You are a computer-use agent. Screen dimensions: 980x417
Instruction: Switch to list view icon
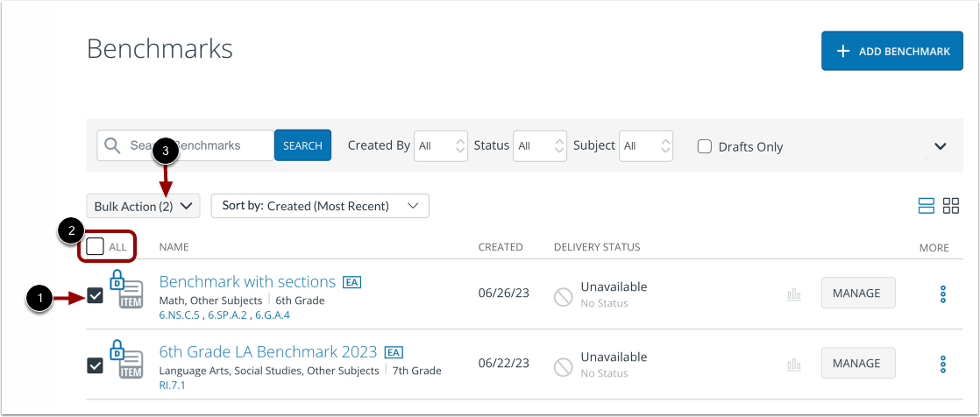point(927,206)
